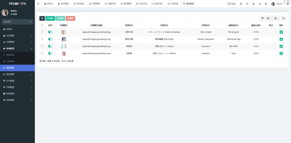Image resolution: width=291 pixels, height=143 pixels.
Task: Open the Admin avatar in the top bar
Action: point(273,4)
